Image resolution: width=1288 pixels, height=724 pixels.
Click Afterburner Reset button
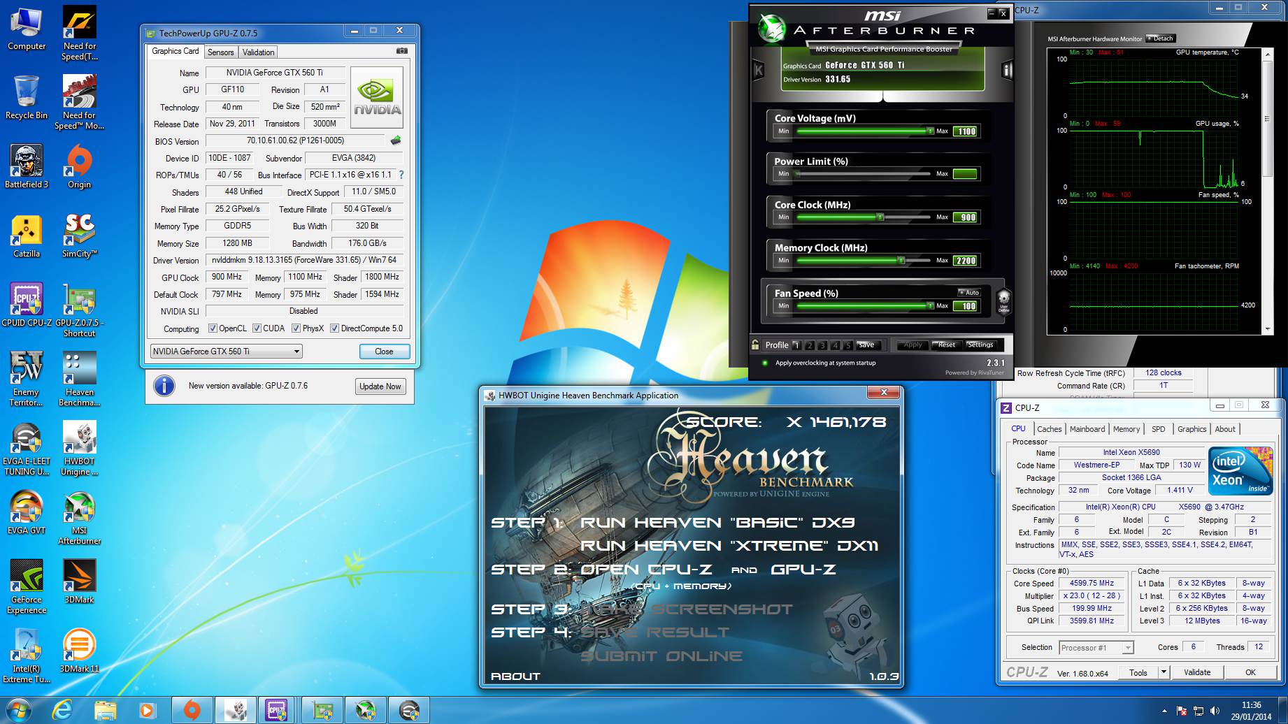(947, 345)
